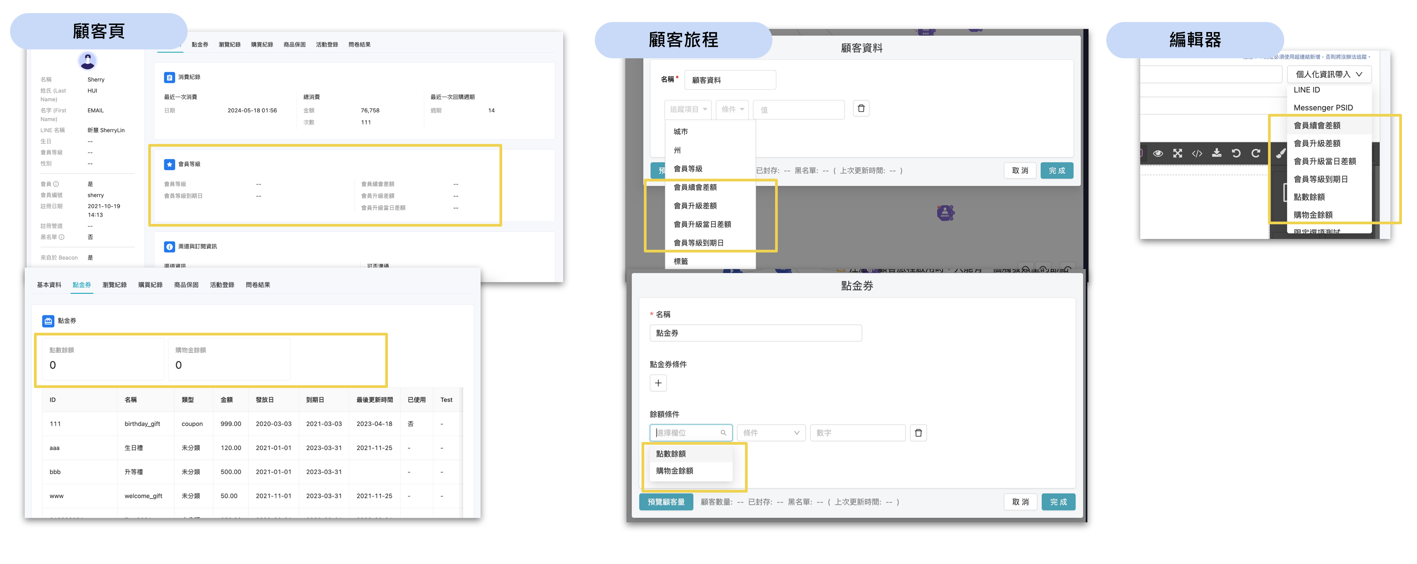Image resolution: width=1417 pixels, height=564 pixels.
Task: Delete the 追蹤項目 filter row via trash icon
Action: [861, 108]
